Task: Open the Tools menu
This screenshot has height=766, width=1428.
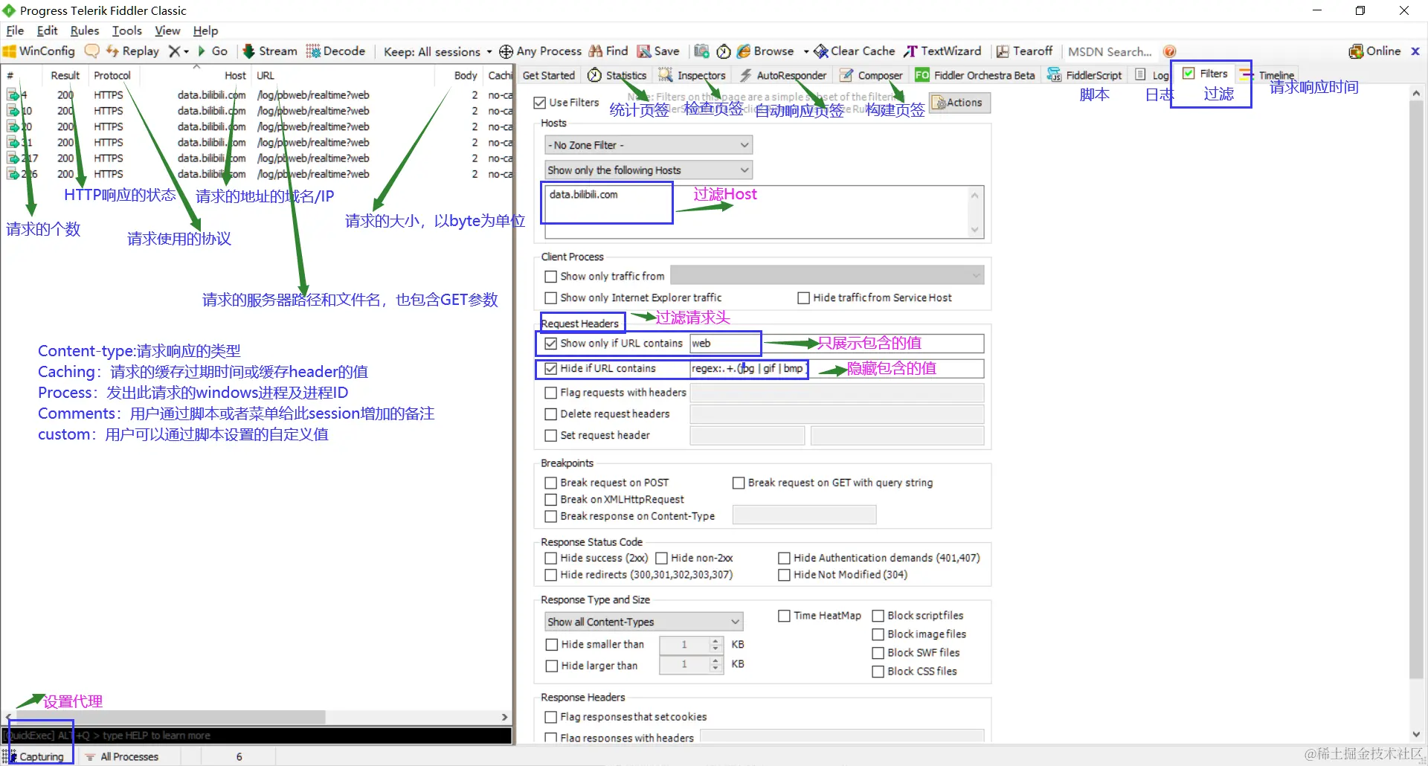Action: 127,30
